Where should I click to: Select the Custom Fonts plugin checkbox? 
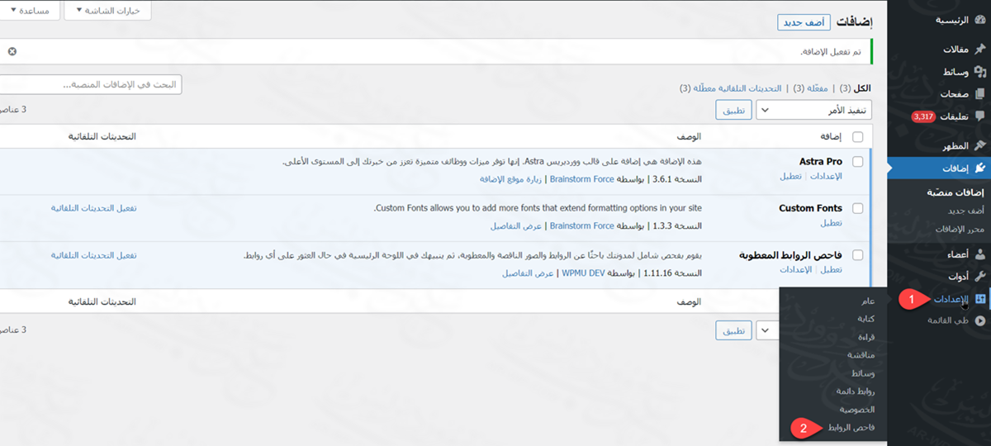857,208
